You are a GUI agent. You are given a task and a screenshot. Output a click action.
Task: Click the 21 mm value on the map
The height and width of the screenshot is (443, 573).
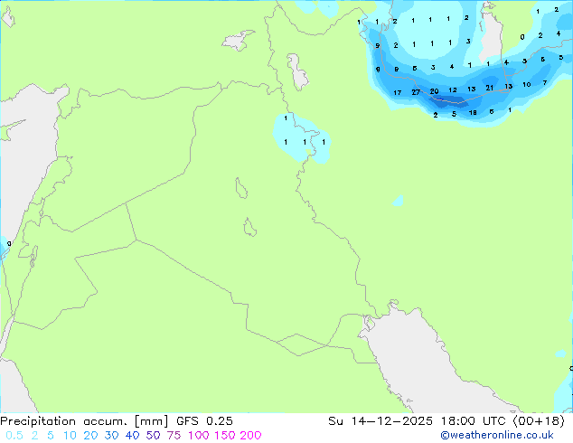[490, 88]
